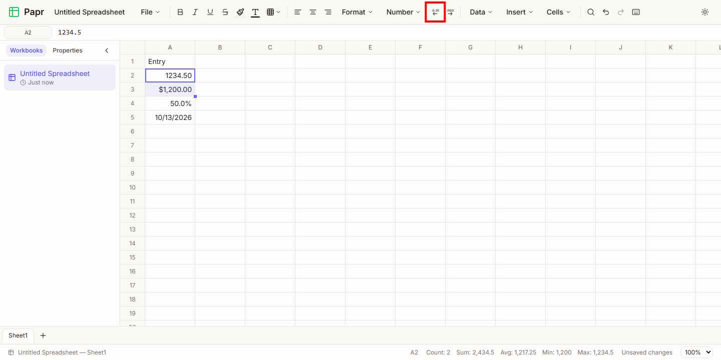Select cell containing 50.0%

pyautogui.click(x=170, y=103)
